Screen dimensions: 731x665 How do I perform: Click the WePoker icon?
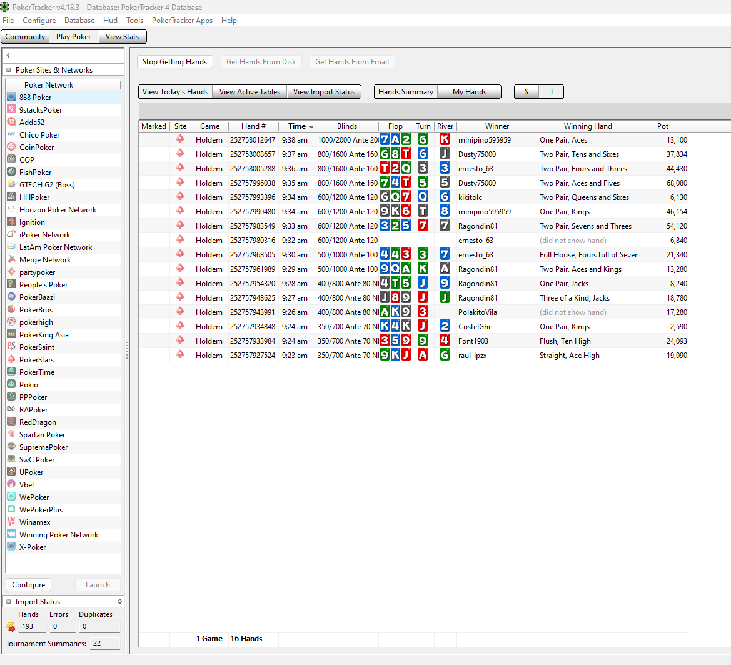(12, 497)
